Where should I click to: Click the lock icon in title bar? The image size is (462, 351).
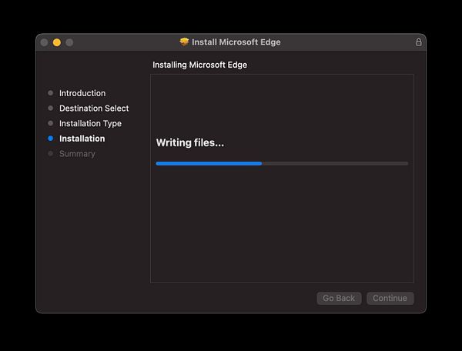coord(418,42)
